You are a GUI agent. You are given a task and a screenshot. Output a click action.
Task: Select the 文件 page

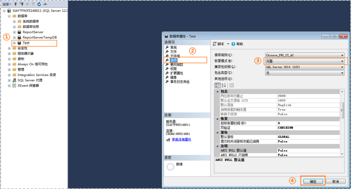174,52
